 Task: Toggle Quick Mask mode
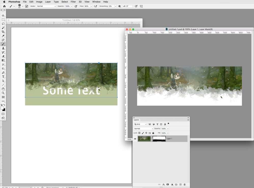pos(3,114)
